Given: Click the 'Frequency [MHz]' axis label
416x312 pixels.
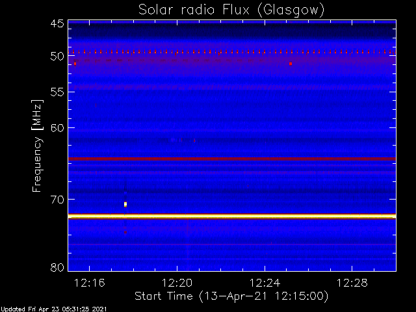Looking at the screenshot, I should [x=37, y=146].
